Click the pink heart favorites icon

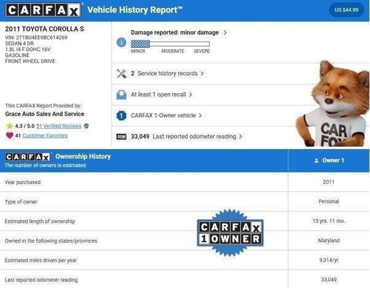(x=10, y=136)
